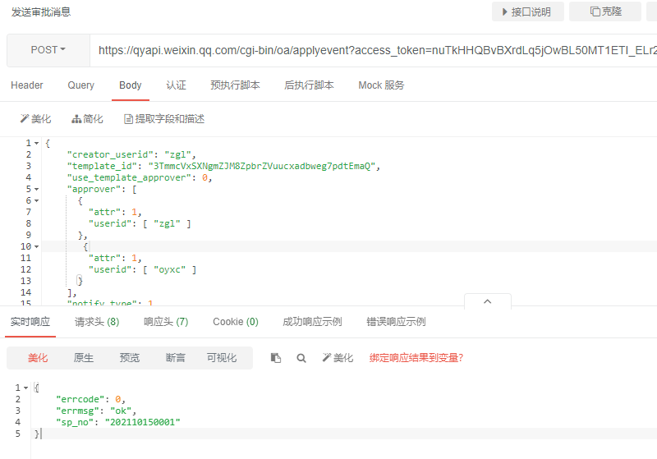
Task: Click the 发送审批消息 title text
Action: (x=41, y=12)
